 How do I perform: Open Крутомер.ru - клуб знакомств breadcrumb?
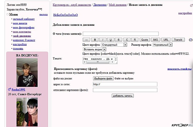72,5
